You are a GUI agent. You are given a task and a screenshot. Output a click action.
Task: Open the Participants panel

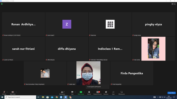pyautogui.click(x=62, y=93)
